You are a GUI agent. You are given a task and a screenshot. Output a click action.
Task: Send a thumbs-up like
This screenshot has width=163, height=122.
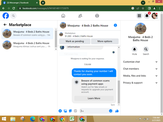[x=117, y=111]
